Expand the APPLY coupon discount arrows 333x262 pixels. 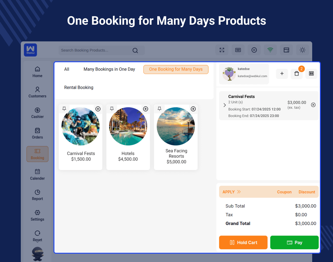click(239, 192)
